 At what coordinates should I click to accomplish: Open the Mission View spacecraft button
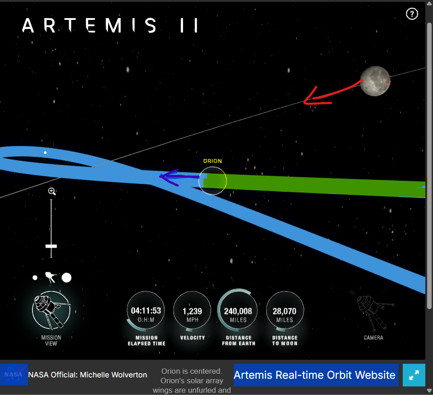[x=52, y=310]
